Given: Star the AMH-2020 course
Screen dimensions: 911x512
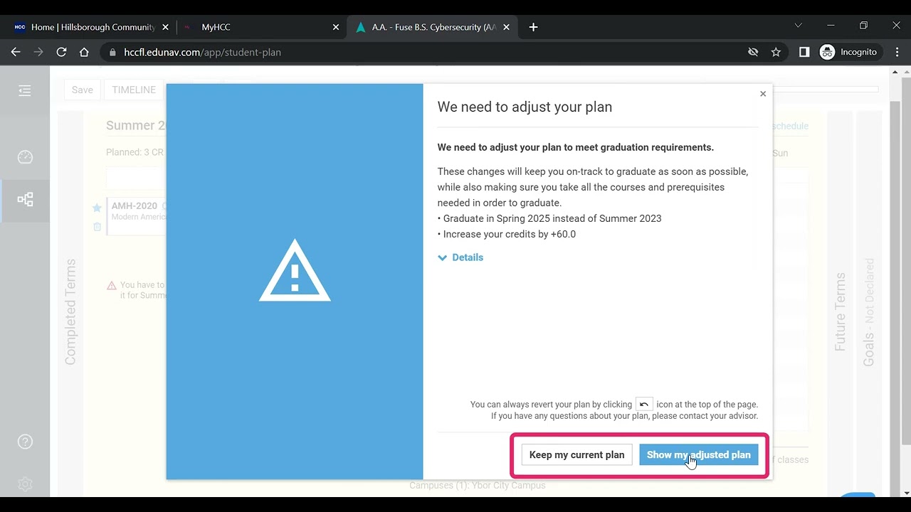Looking at the screenshot, I should pos(97,208).
